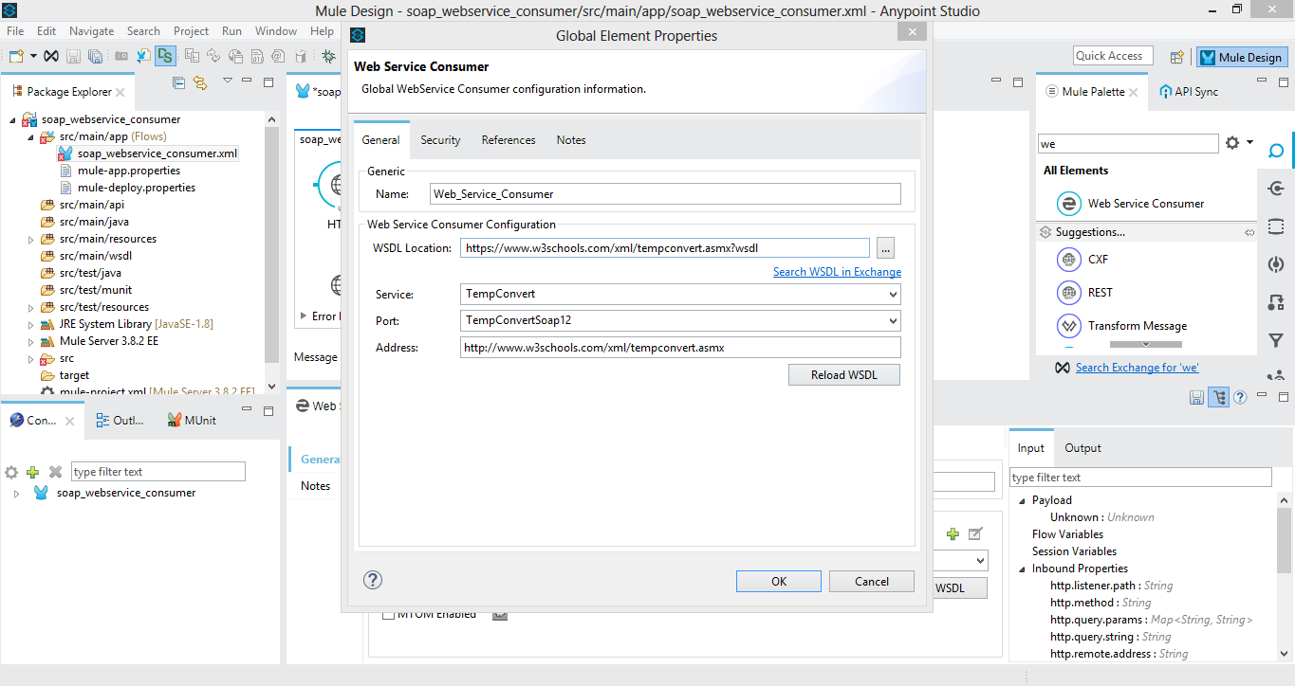Click Collapse All in Package Explorer
Screen dimensions: 1295x686
click(x=179, y=82)
